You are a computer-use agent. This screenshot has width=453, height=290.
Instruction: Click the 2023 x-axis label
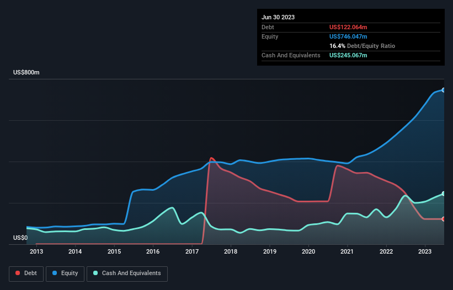[425, 251]
